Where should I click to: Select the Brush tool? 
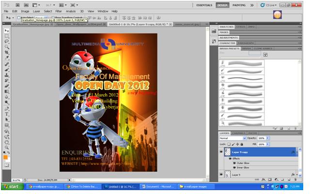(x=7, y=69)
